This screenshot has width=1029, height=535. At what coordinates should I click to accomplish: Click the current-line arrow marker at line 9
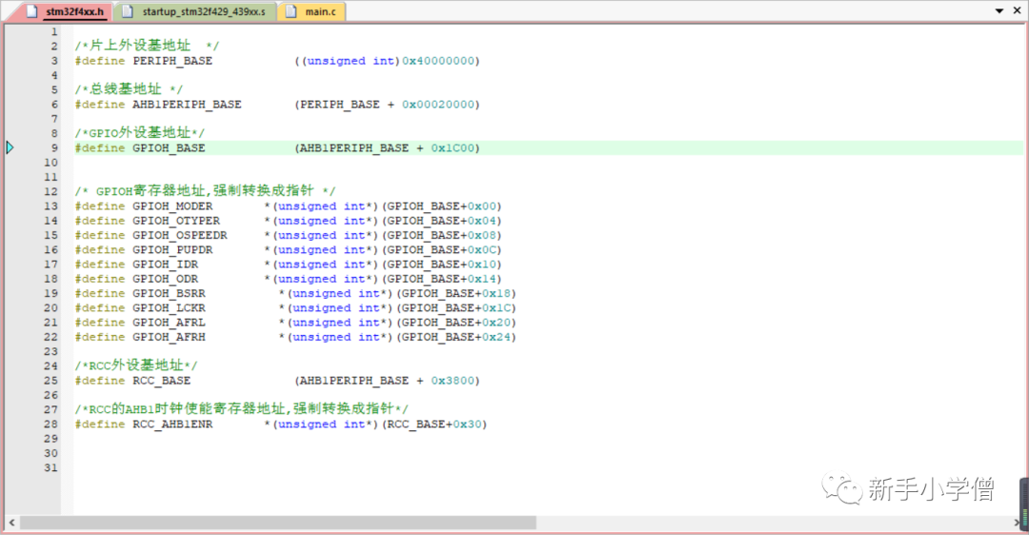click(x=10, y=148)
